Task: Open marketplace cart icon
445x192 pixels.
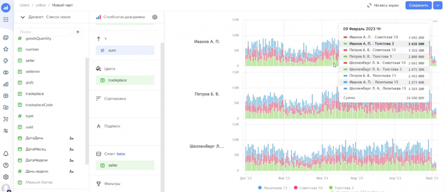Action: pos(6,119)
